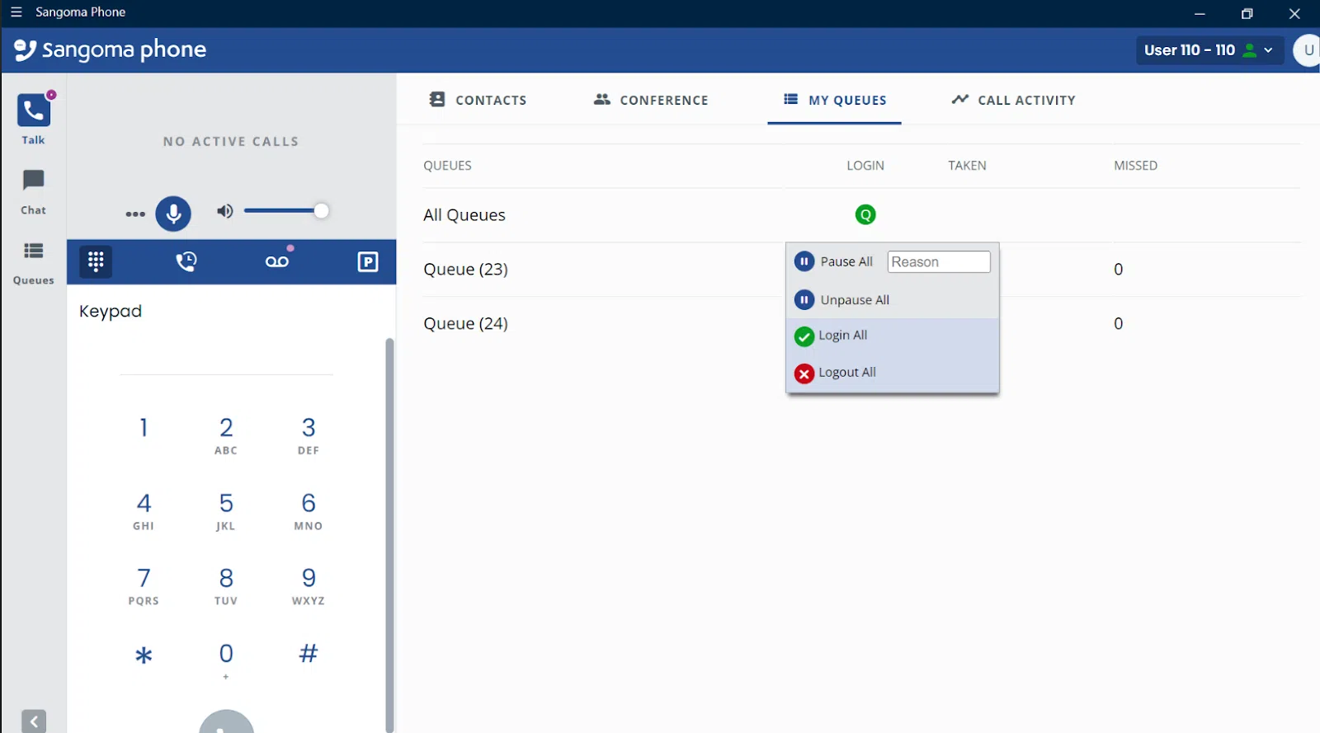The width and height of the screenshot is (1320, 733).
Task: Click the Reason input field
Action: pos(939,261)
